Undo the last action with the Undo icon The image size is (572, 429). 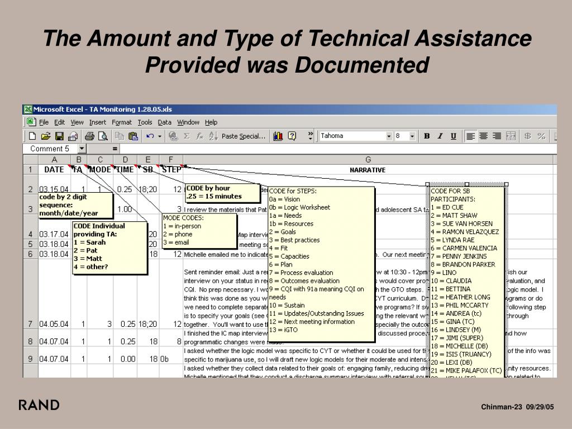point(150,136)
